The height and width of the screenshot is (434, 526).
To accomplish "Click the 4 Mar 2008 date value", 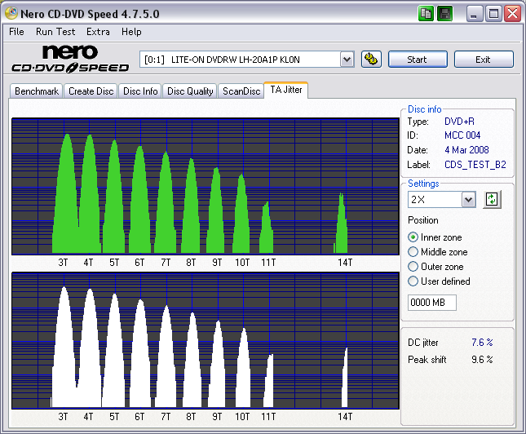I will 466,150.
